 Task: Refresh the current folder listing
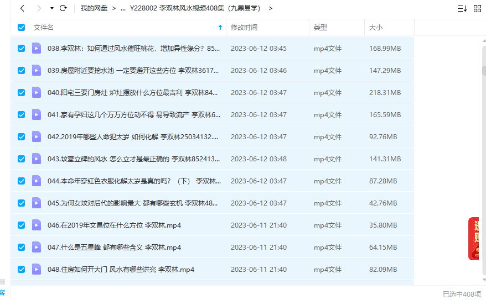pos(63,8)
